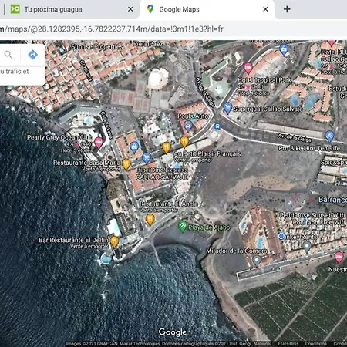Select the Pro Bike Hire Tenerife cyclist pin
This screenshot has height=347, width=347.
pos(329,136)
